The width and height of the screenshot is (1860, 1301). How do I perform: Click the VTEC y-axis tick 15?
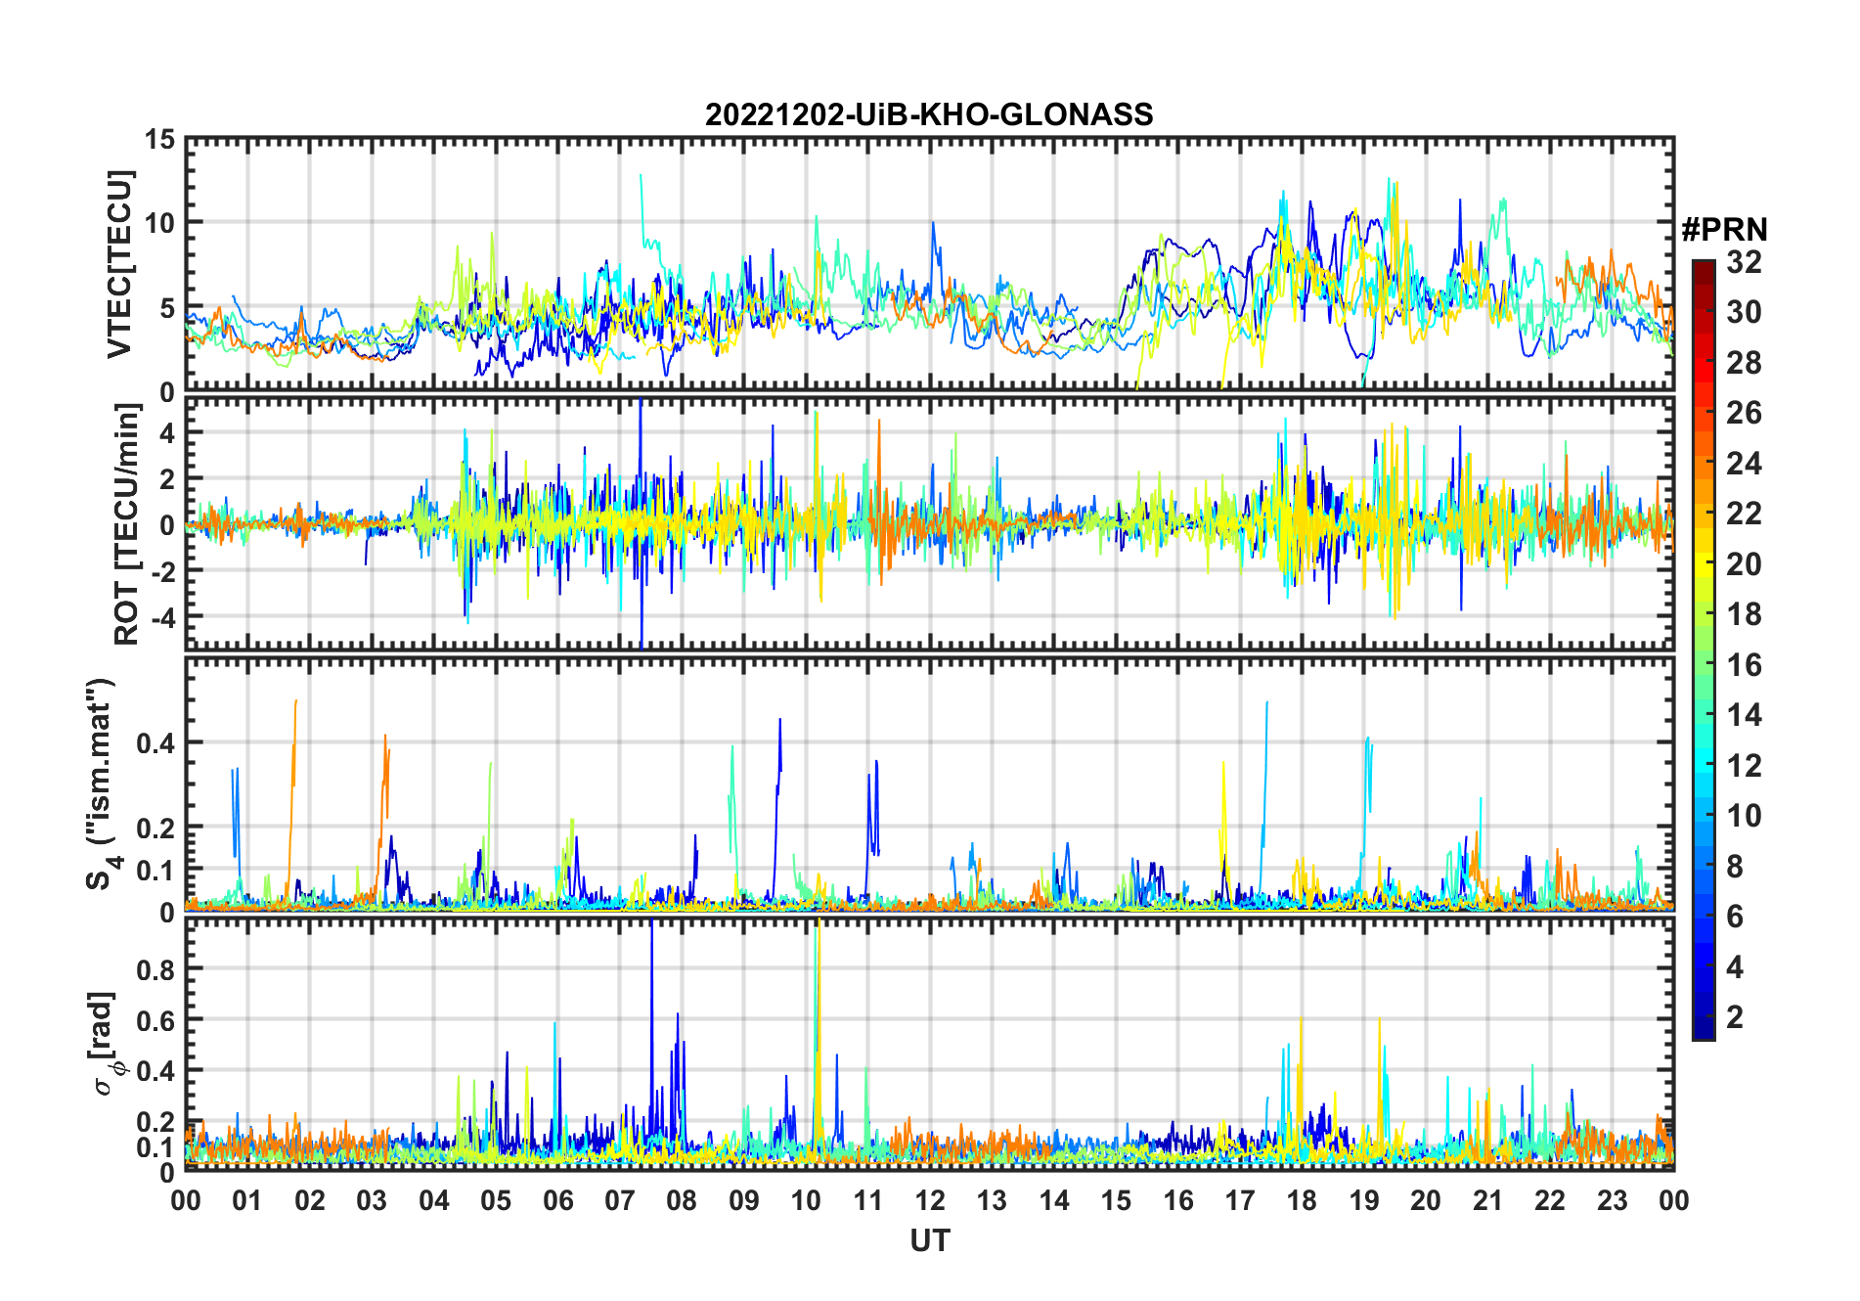159,140
